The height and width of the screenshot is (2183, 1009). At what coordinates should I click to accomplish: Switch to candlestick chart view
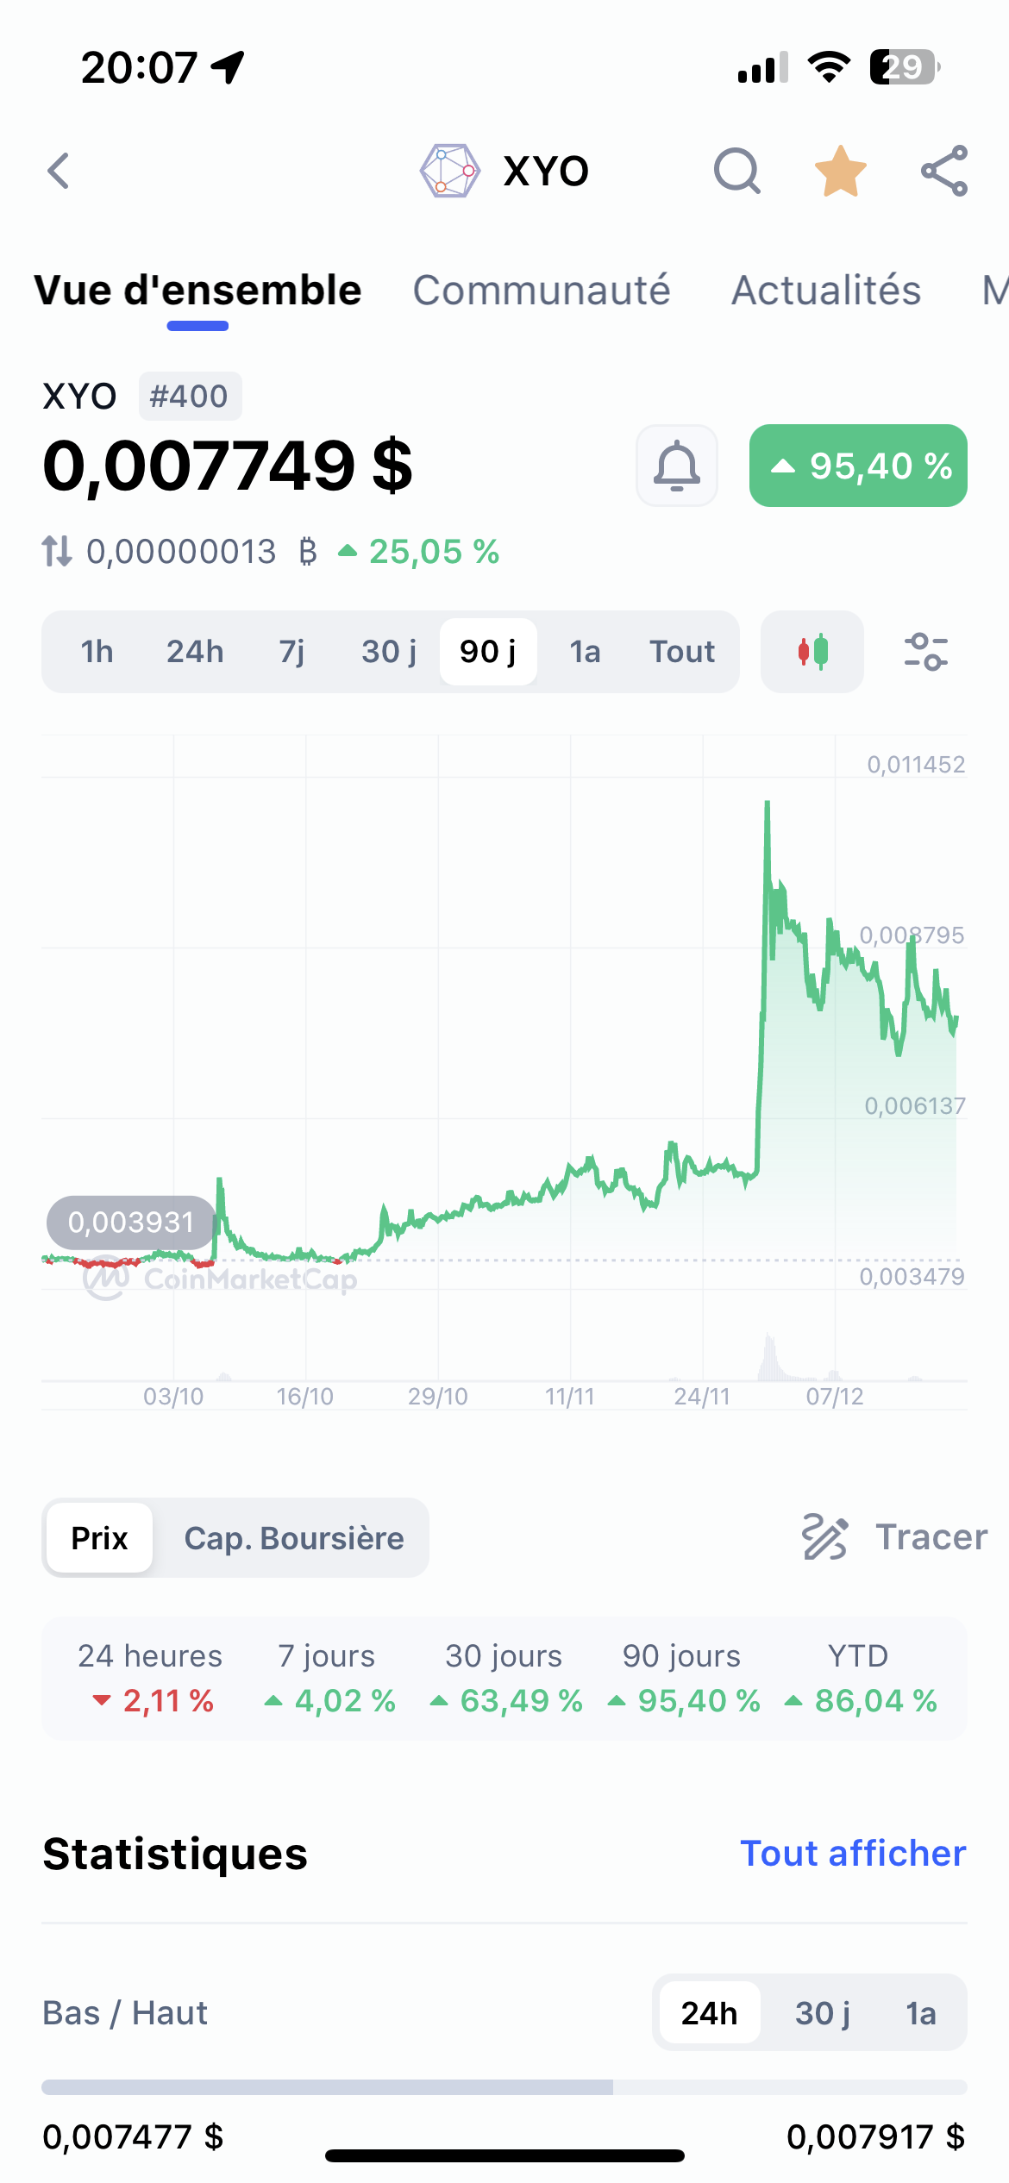point(812,652)
